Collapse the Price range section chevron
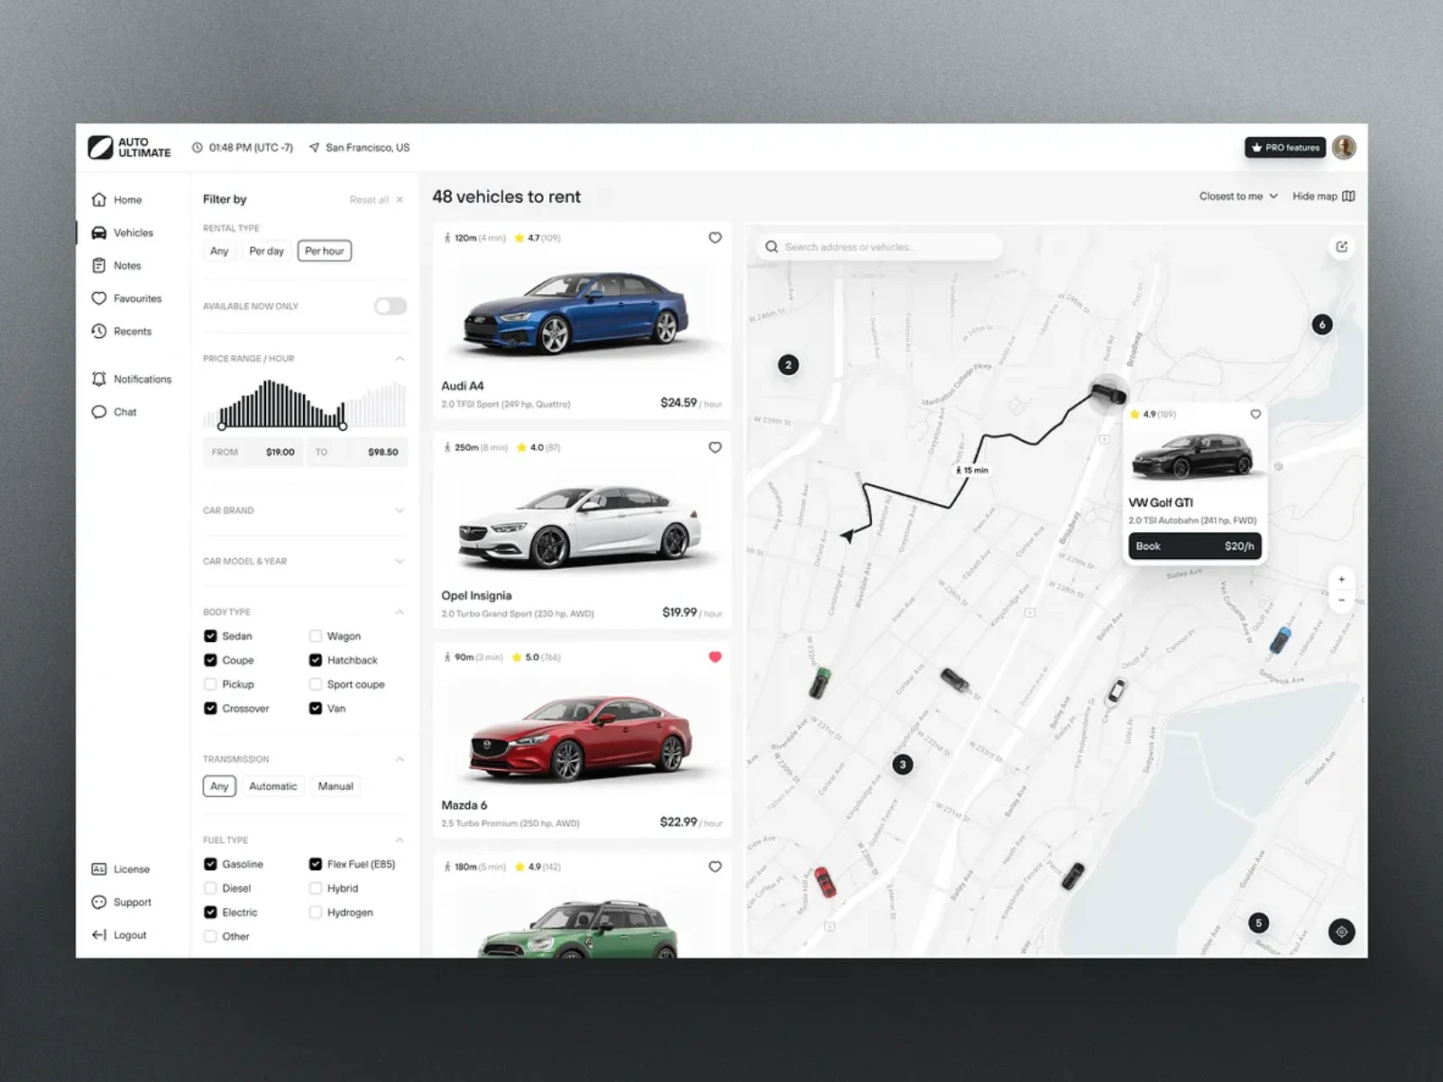 [x=400, y=359]
